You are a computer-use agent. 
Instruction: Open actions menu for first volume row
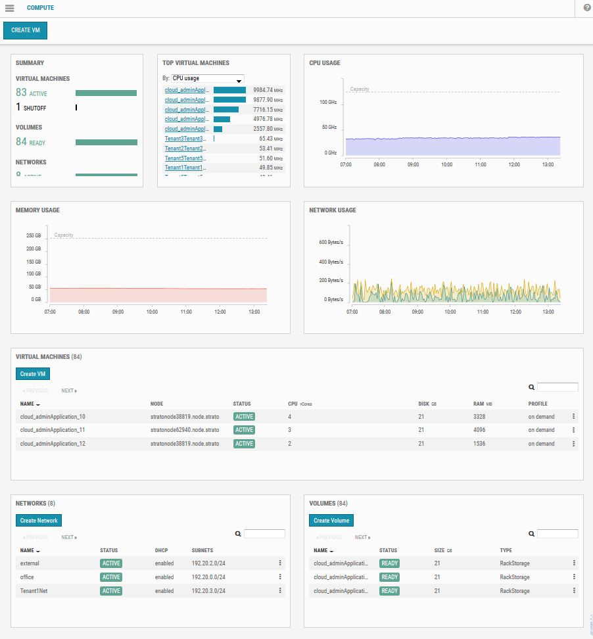pyautogui.click(x=574, y=563)
